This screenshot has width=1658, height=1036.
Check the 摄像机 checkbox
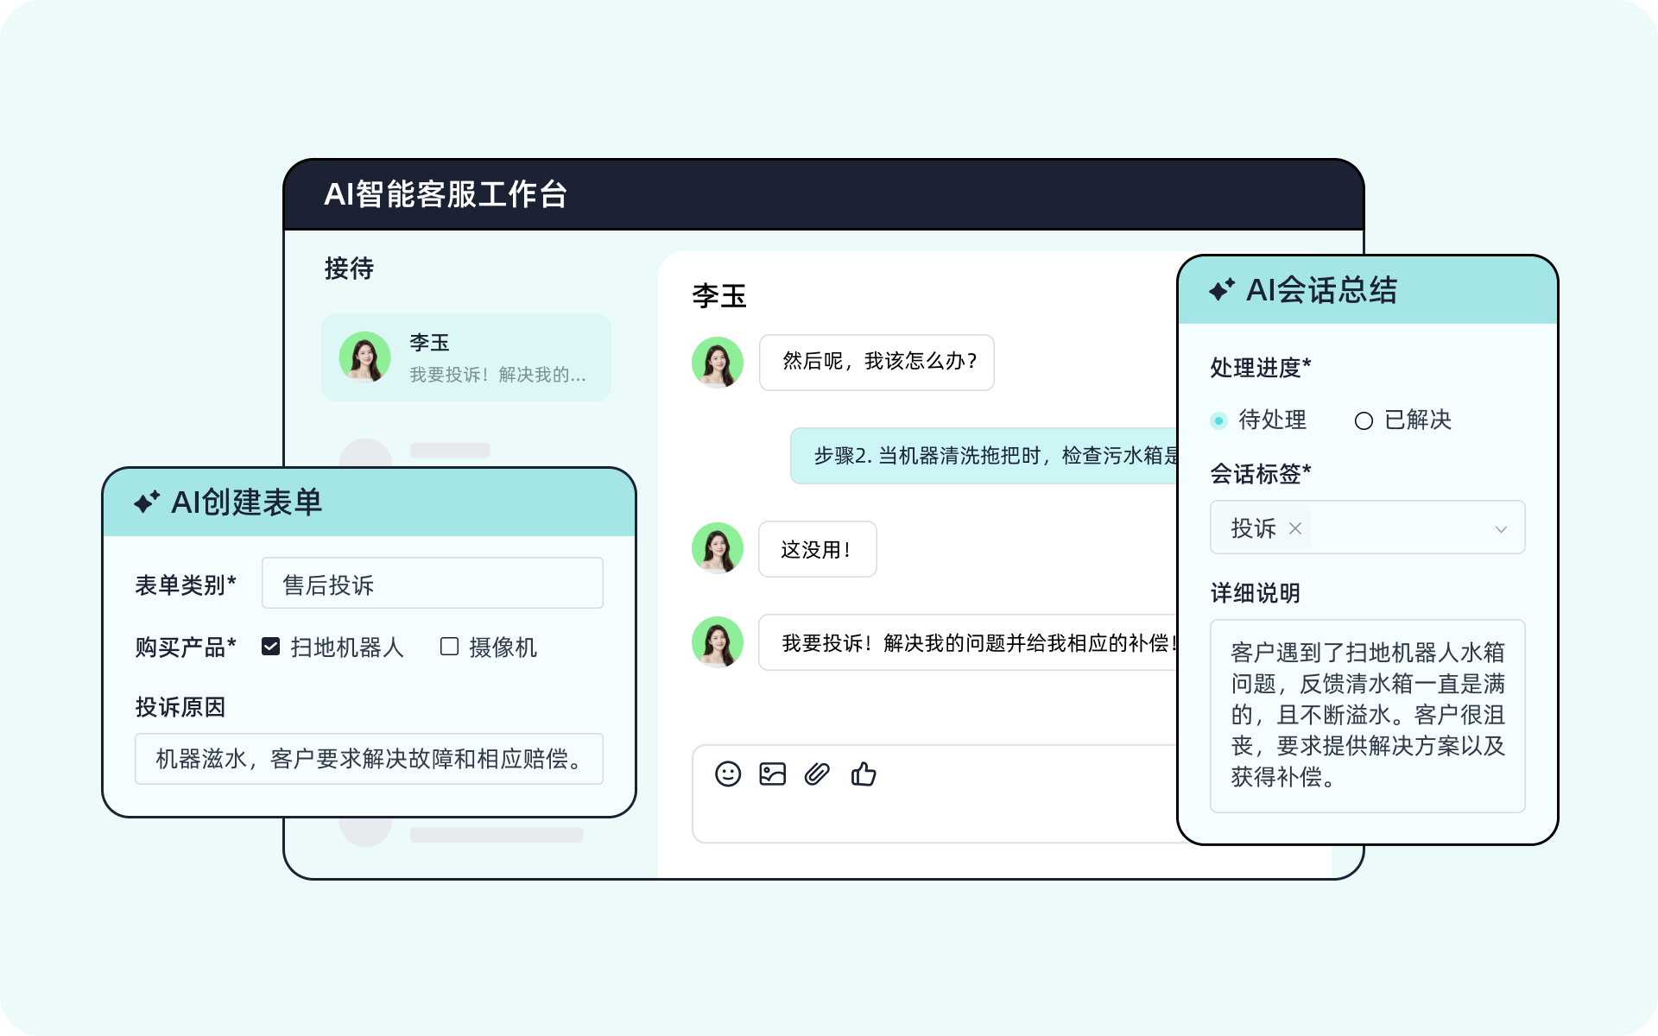(x=448, y=646)
